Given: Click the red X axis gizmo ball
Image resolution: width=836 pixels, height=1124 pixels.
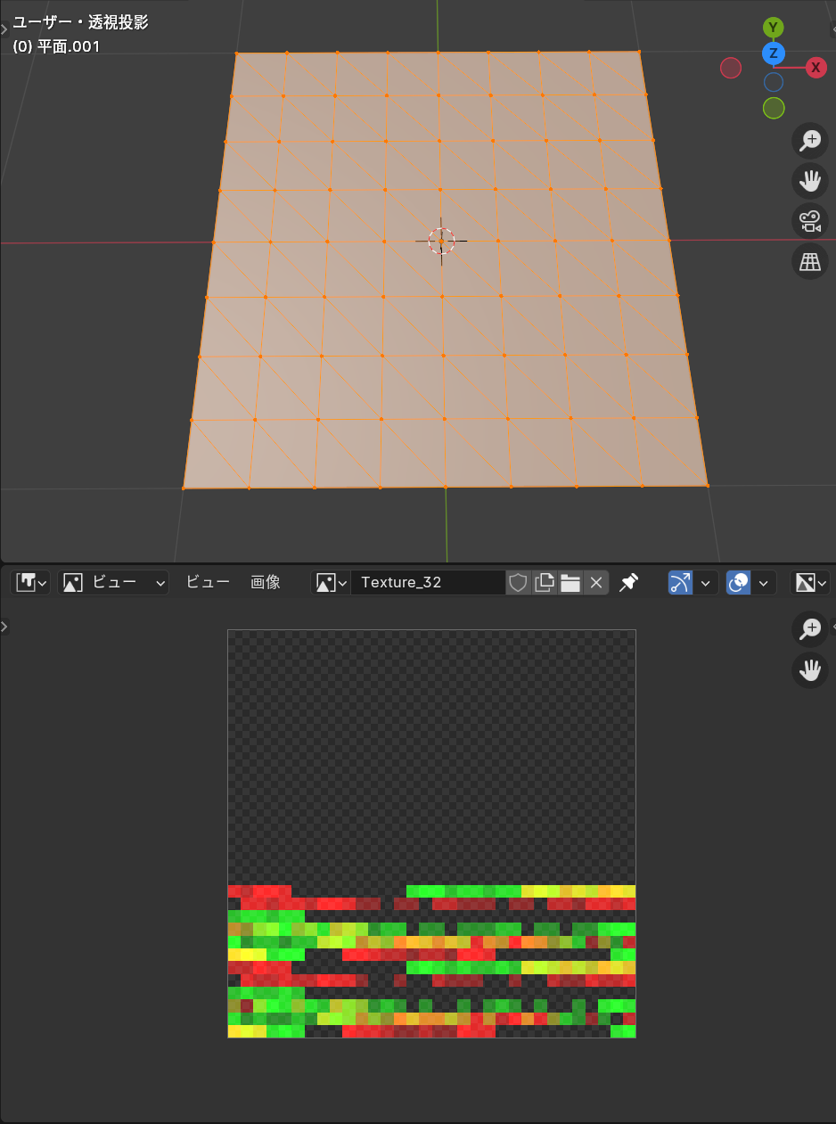Looking at the screenshot, I should click(816, 68).
